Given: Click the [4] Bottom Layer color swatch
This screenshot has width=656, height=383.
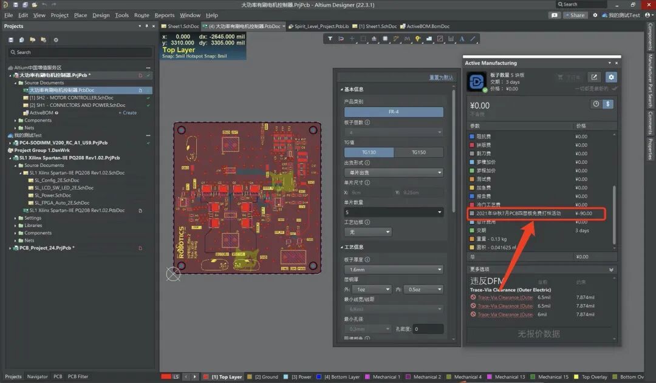Looking at the screenshot, I should (x=319, y=377).
